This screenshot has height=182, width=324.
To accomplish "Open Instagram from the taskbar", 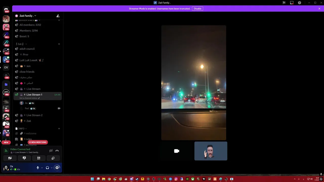I will click(176, 179).
